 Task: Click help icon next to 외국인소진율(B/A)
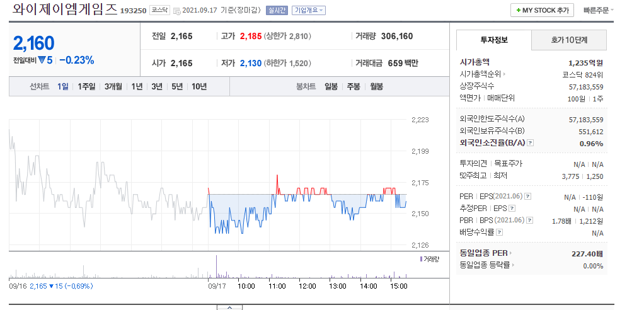(x=530, y=143)
